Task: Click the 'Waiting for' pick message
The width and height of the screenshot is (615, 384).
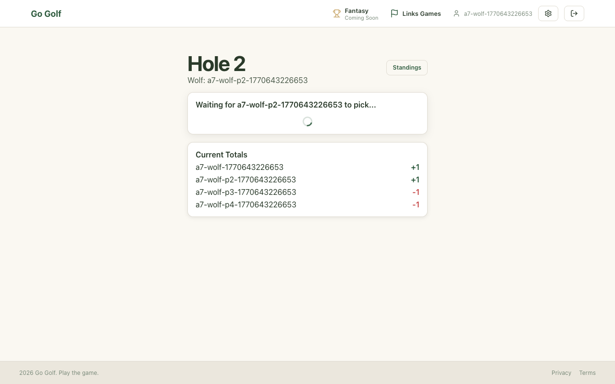Action: tap(285, 105)
